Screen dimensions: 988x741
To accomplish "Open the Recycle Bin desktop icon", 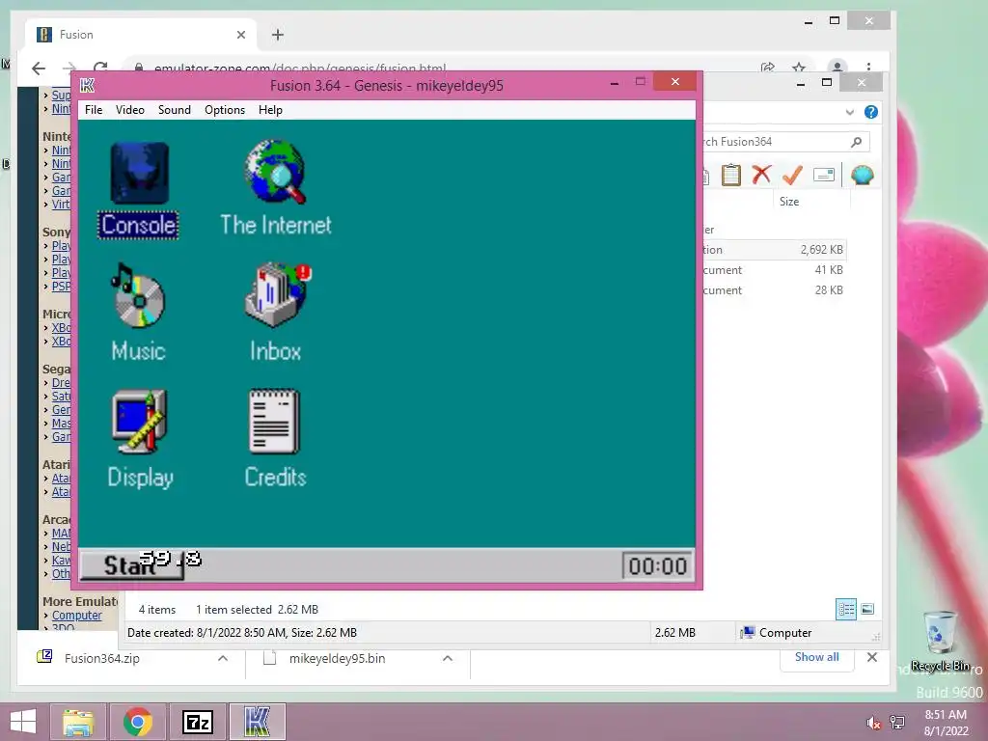I will point(940,642).
